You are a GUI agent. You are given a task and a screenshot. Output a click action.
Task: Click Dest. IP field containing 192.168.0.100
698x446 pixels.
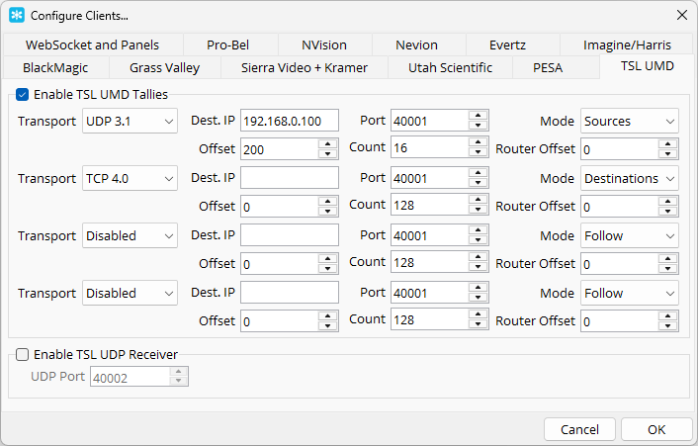[290, 121]
